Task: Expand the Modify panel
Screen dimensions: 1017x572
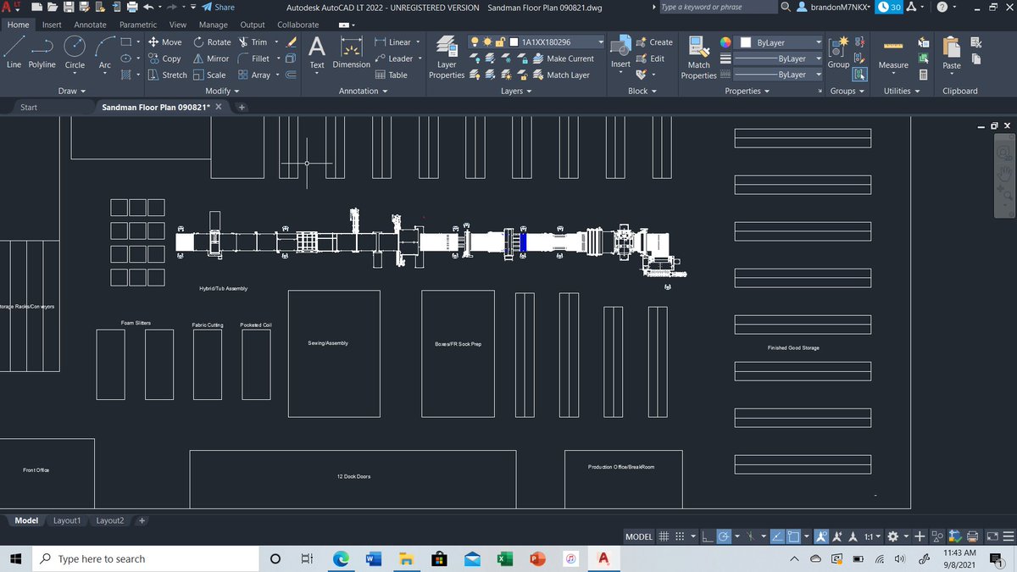Action: (x=222, y=91)
